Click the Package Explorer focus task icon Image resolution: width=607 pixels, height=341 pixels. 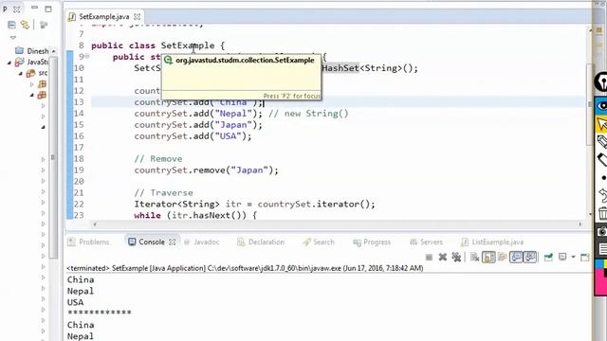tap(44, 26)
